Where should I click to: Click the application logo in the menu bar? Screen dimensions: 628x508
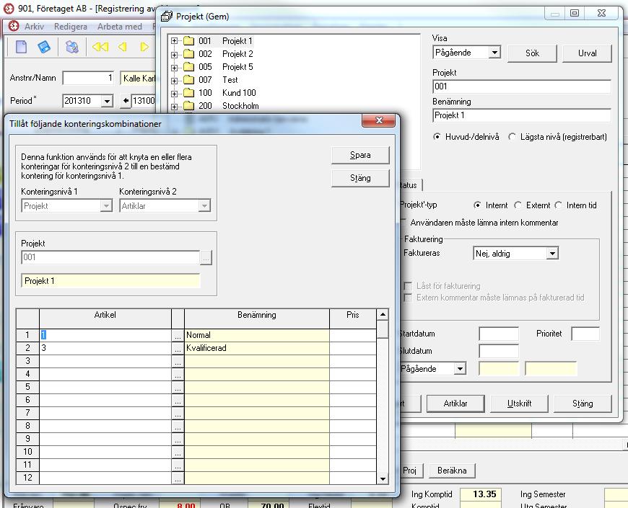click(x=14, y=26)
